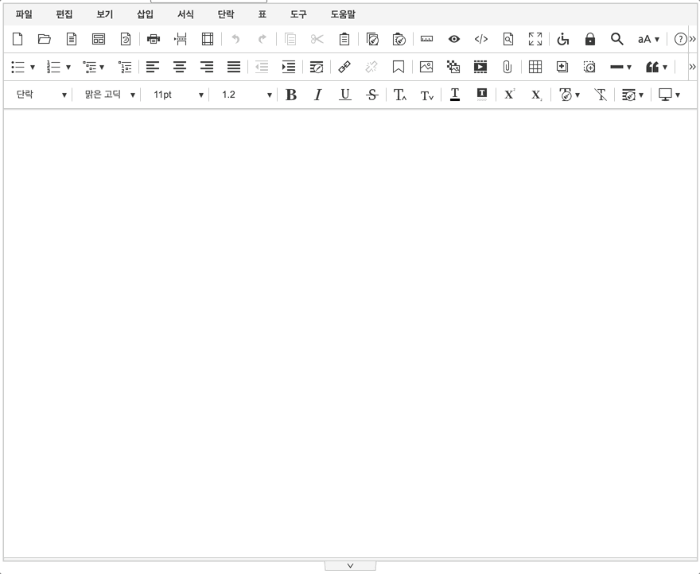
Task: Open the 맑은 고딕 font dropdown
Action: 110,95
